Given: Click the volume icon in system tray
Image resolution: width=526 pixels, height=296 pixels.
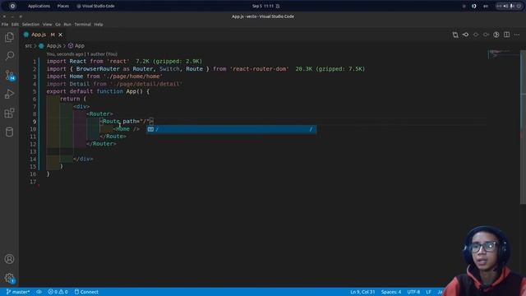Looking at the screenshot, I should [505, 6].
